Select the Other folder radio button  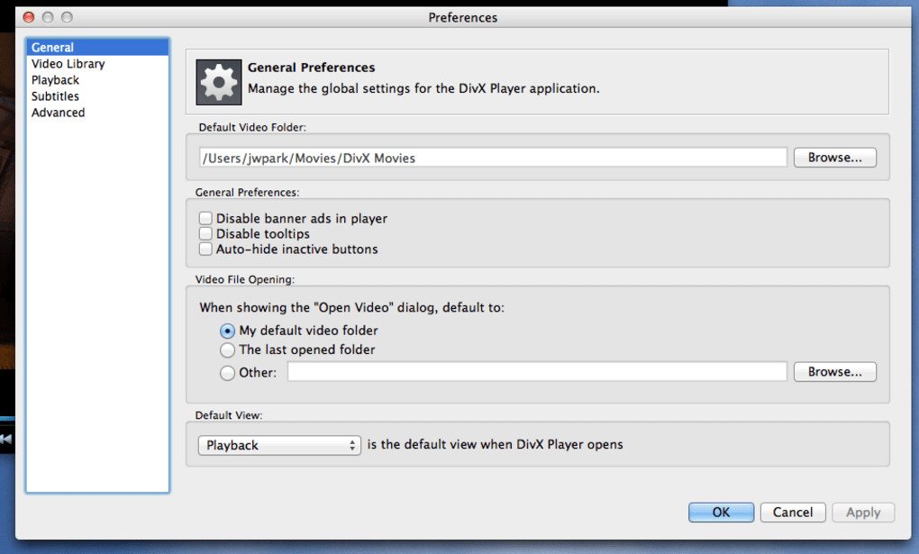228,372
